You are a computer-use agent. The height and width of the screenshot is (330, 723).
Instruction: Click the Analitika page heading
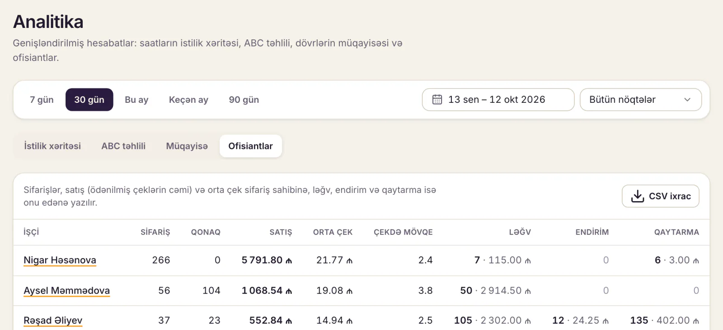(48, 22)
